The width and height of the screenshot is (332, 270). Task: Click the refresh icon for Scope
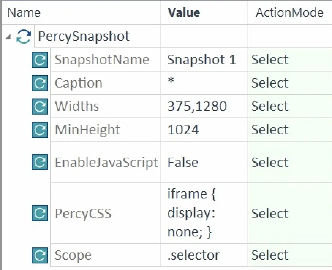[39, 255]
